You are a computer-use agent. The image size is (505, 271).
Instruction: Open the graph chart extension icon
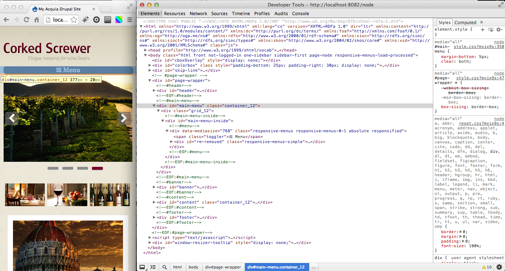pos(107,20)
